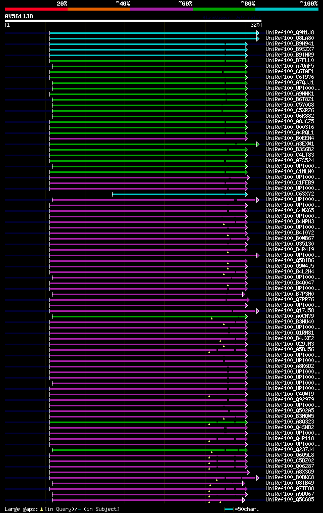This screenshot has width=323, height=513.
Task: Open the UniRef100_B7FLL0 hit
Action: pos(290,61)
